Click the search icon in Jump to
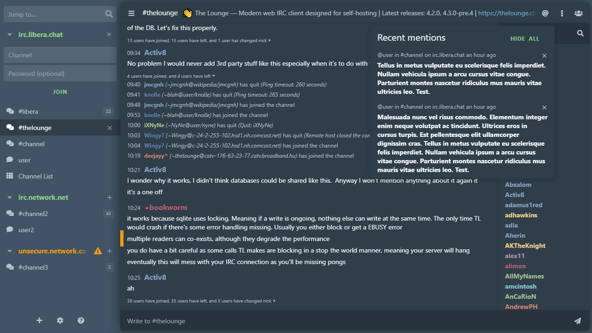592x333 pixels. pos(109,14)
